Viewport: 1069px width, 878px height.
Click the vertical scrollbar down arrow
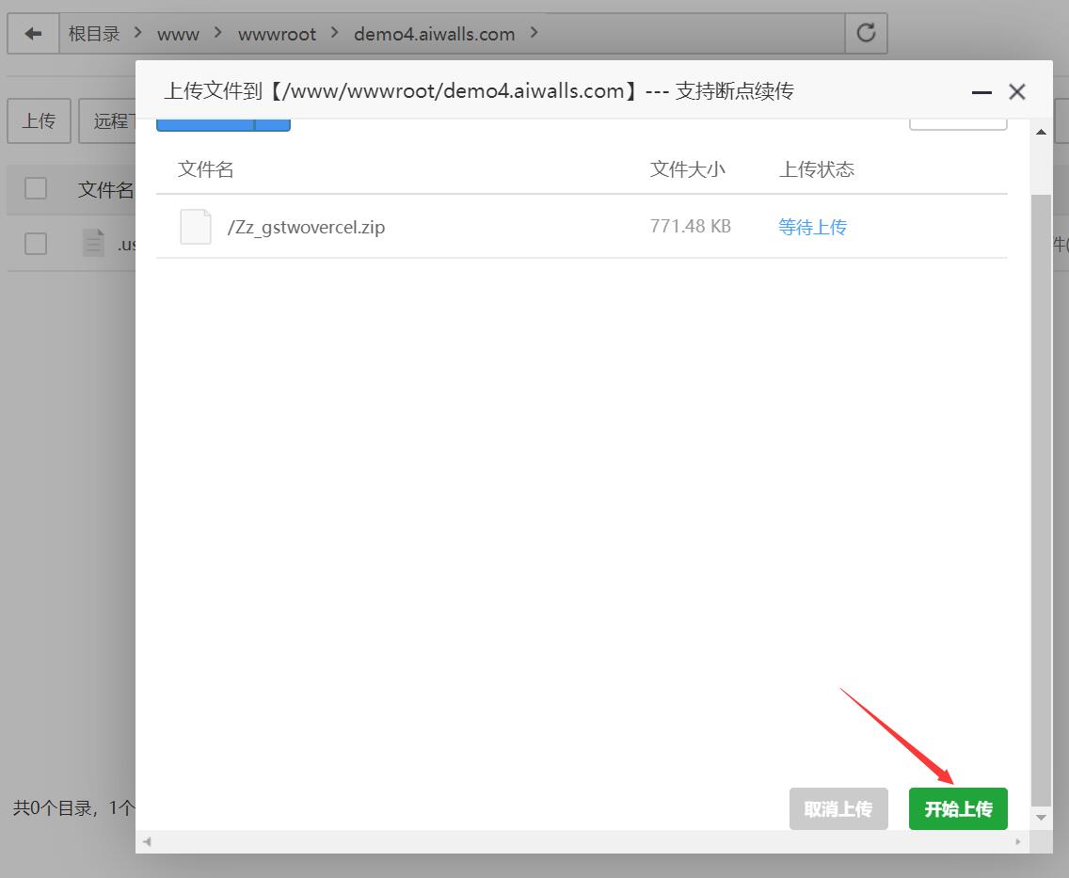click(1041, 818)
